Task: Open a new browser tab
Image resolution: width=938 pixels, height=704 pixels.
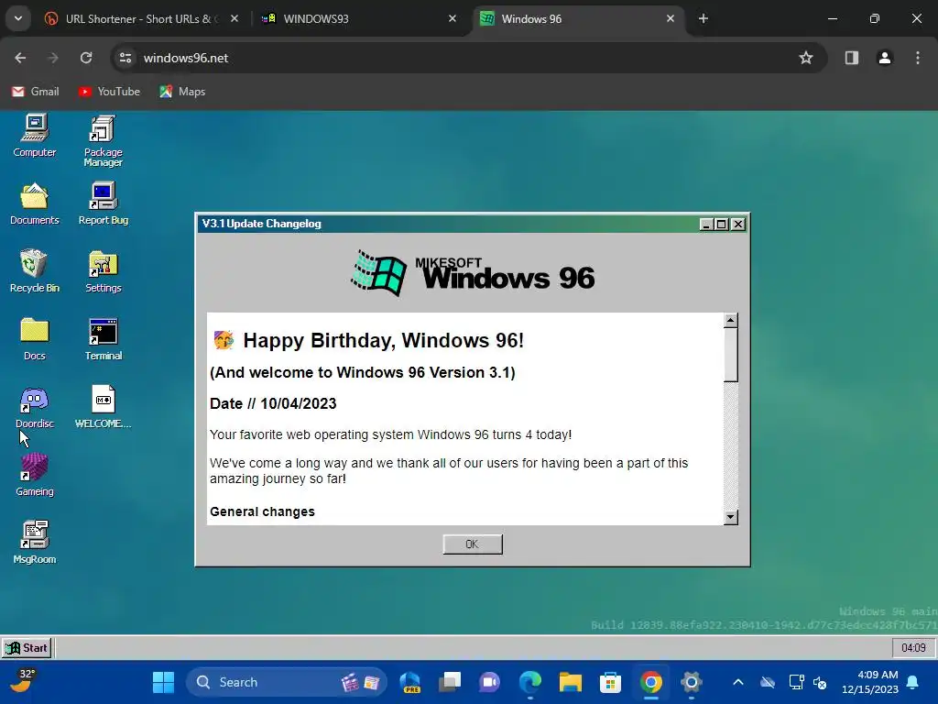Action: (x=703, y=18)
